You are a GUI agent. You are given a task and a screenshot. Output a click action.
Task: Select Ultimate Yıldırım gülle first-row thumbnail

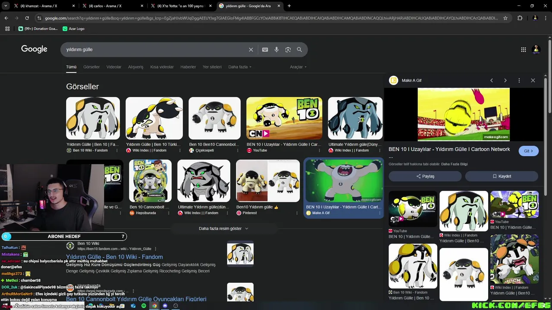pos(355,118)
